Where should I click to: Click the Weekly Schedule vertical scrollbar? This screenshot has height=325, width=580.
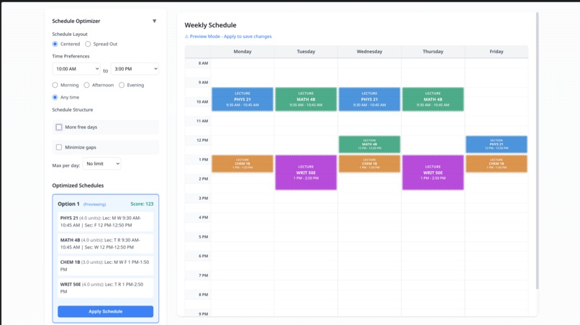(x=537, y=151)
